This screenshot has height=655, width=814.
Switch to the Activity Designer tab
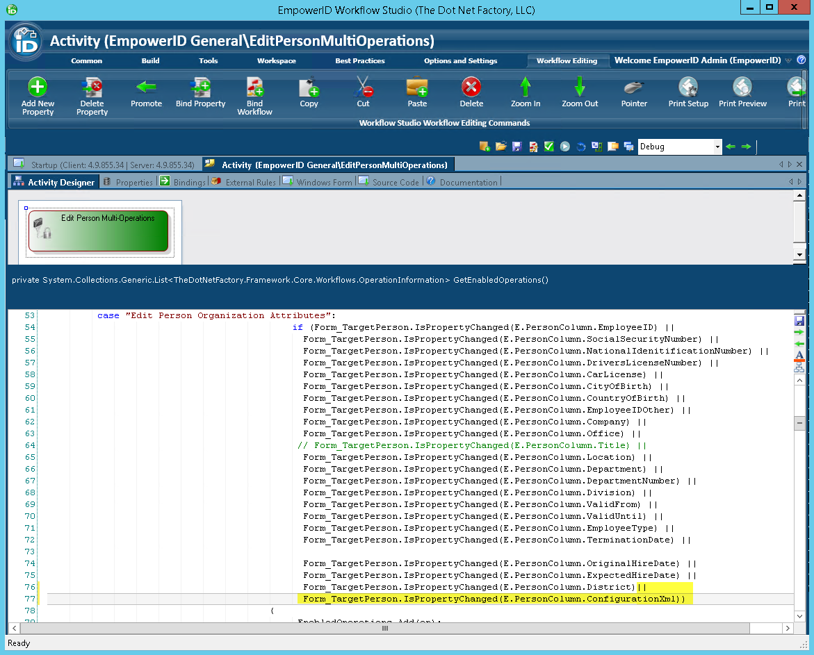[x=54, y=181]
